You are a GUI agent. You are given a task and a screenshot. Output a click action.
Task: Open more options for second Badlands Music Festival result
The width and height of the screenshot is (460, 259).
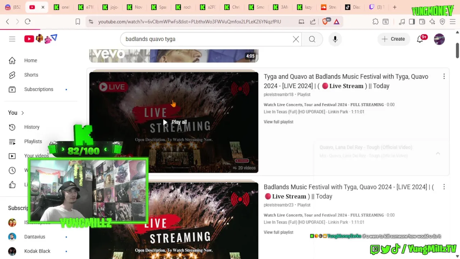tap(444, 187)
